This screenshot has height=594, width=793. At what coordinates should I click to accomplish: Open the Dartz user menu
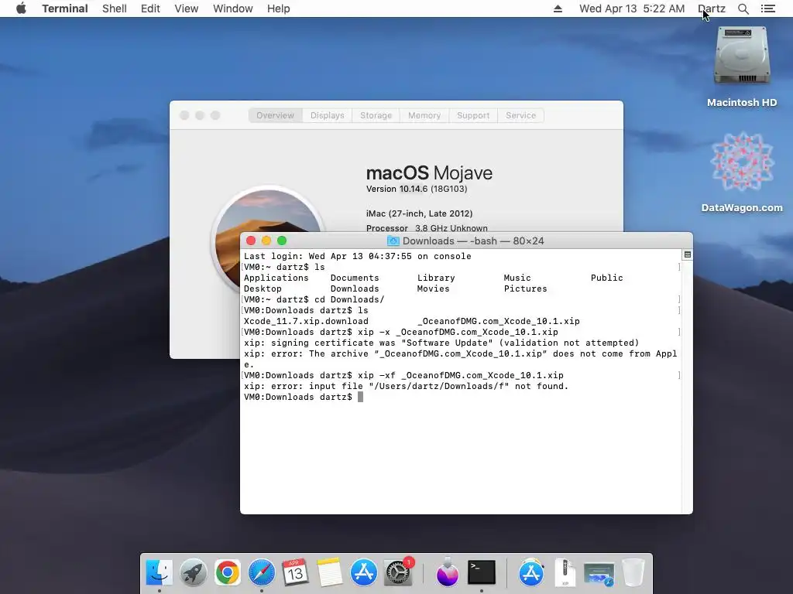pos(711,9)
